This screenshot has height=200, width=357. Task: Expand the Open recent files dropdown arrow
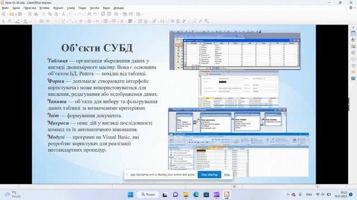(x=16, y=14)
